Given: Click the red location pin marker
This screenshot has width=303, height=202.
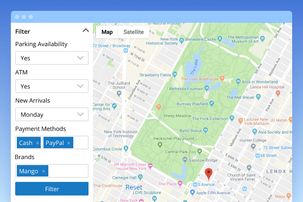Looking at the screenshot, I should coord(209,174).
